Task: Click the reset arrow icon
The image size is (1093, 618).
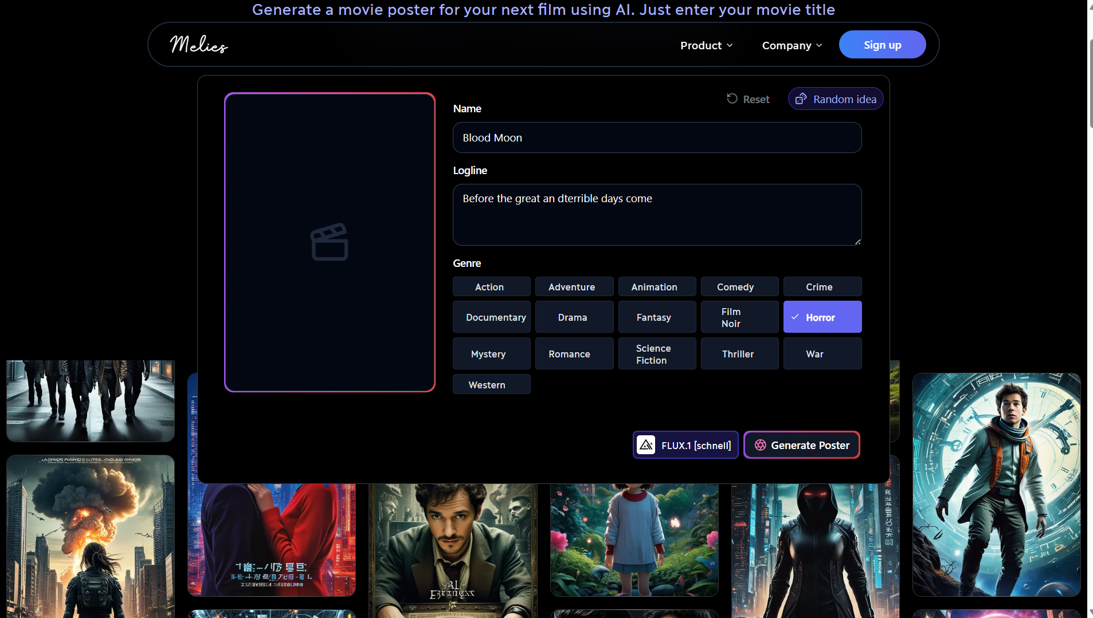Action: pos(732,99)
